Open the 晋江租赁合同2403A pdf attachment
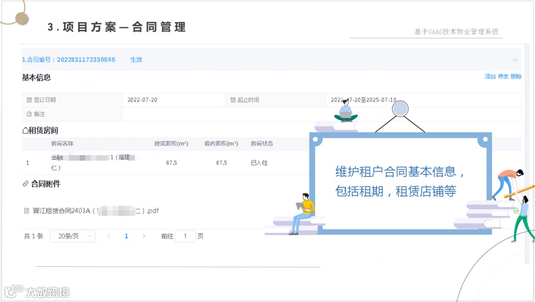Image resolution: width=535 pixels, height=302 pixels. [x=96, y=211]
